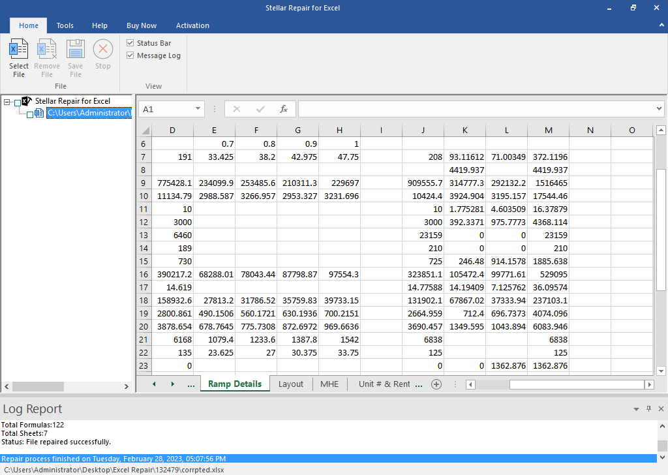Click the Stellar Repair root node icon
This screenshot has height=475, width=668.
pos(27,101)
